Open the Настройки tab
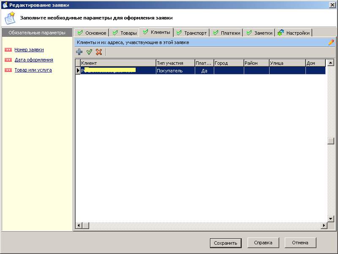This screenshot has width=338, height=254. (x=294, y=33)
